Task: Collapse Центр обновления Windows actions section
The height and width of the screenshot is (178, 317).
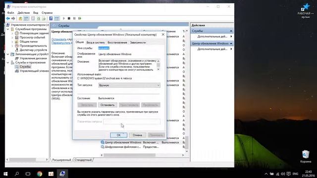Action: pyautogui.click(x=231, y=44)
